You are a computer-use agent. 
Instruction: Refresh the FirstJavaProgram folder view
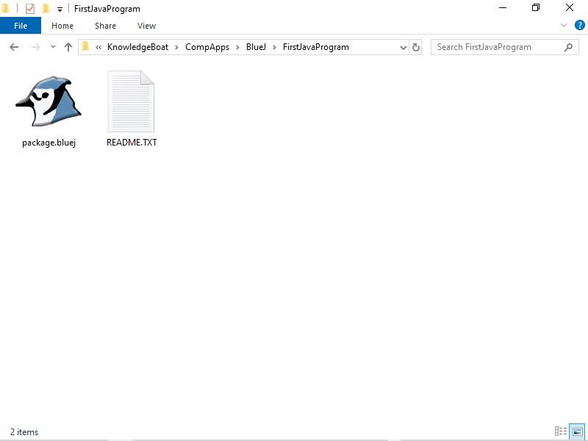416,47
